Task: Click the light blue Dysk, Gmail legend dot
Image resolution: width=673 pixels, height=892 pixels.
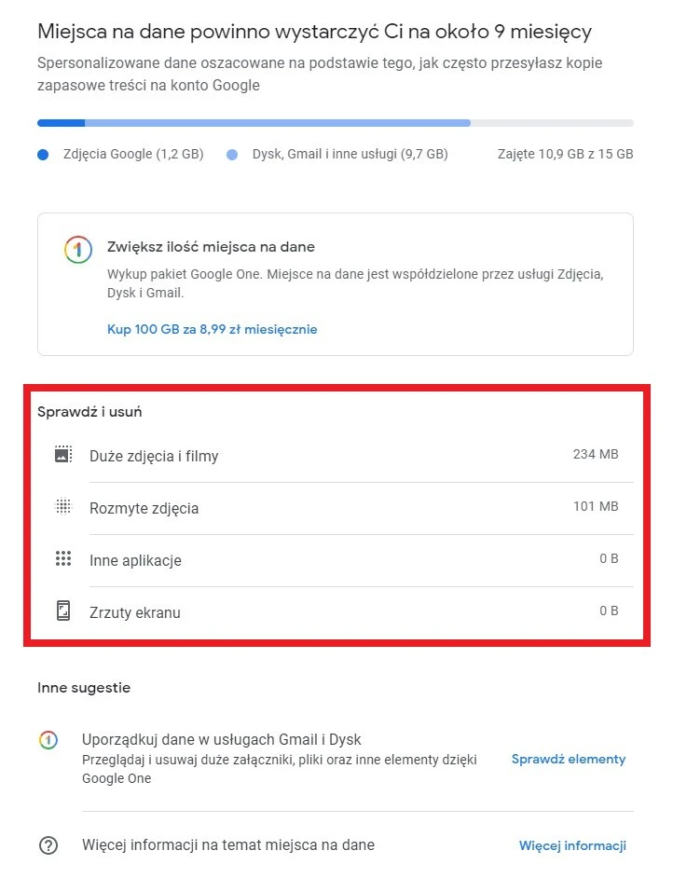Action: tap(232, 155)
